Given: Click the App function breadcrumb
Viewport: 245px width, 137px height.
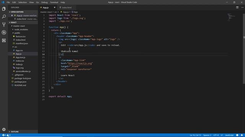Looking at the screenshot, I should tap(75, 12).
